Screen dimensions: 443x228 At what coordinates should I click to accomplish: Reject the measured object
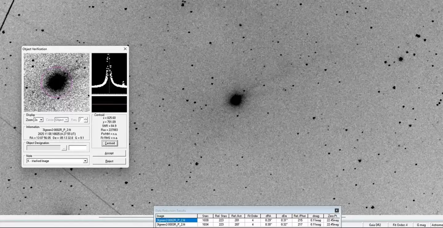click(x=109, y=161)
